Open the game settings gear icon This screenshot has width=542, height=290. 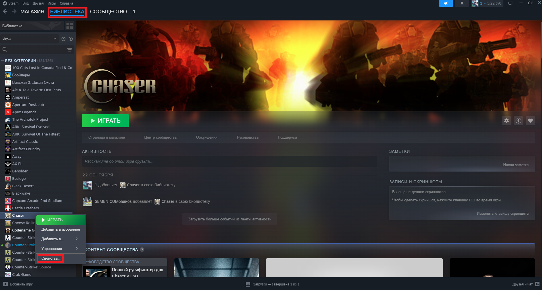point(506,121)
